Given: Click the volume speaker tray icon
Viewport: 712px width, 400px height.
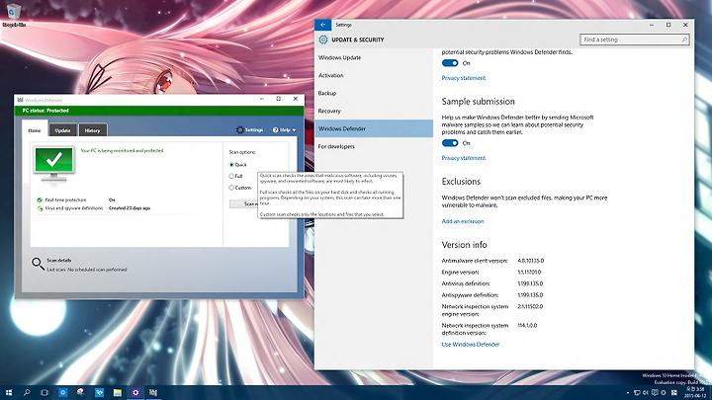Looking at the screenshot, I should pyautogui.click(x=645, y=393).
